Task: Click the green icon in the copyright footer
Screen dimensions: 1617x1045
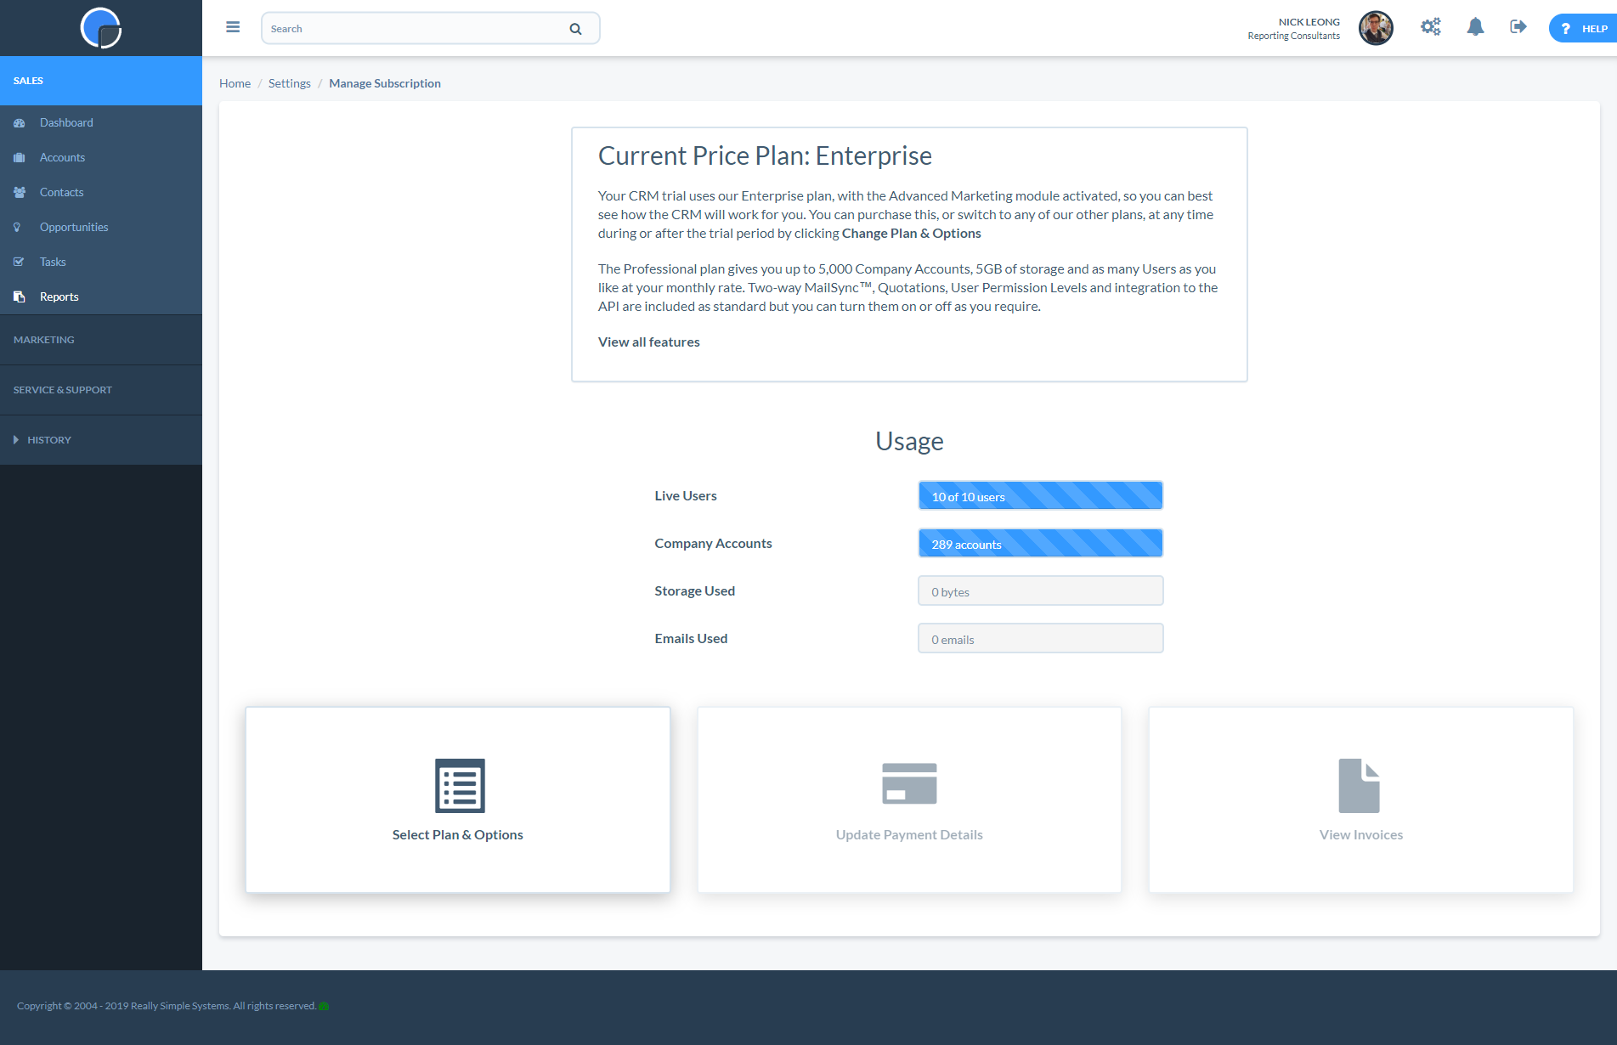Action: coord(324,1007)
